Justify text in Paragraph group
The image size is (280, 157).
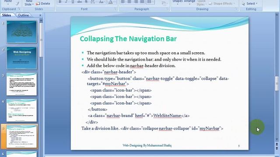(x=142, y=2)
